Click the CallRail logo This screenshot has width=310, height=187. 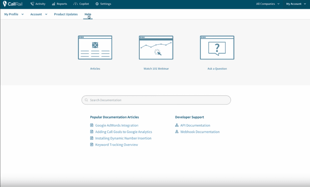click(13, 4)
